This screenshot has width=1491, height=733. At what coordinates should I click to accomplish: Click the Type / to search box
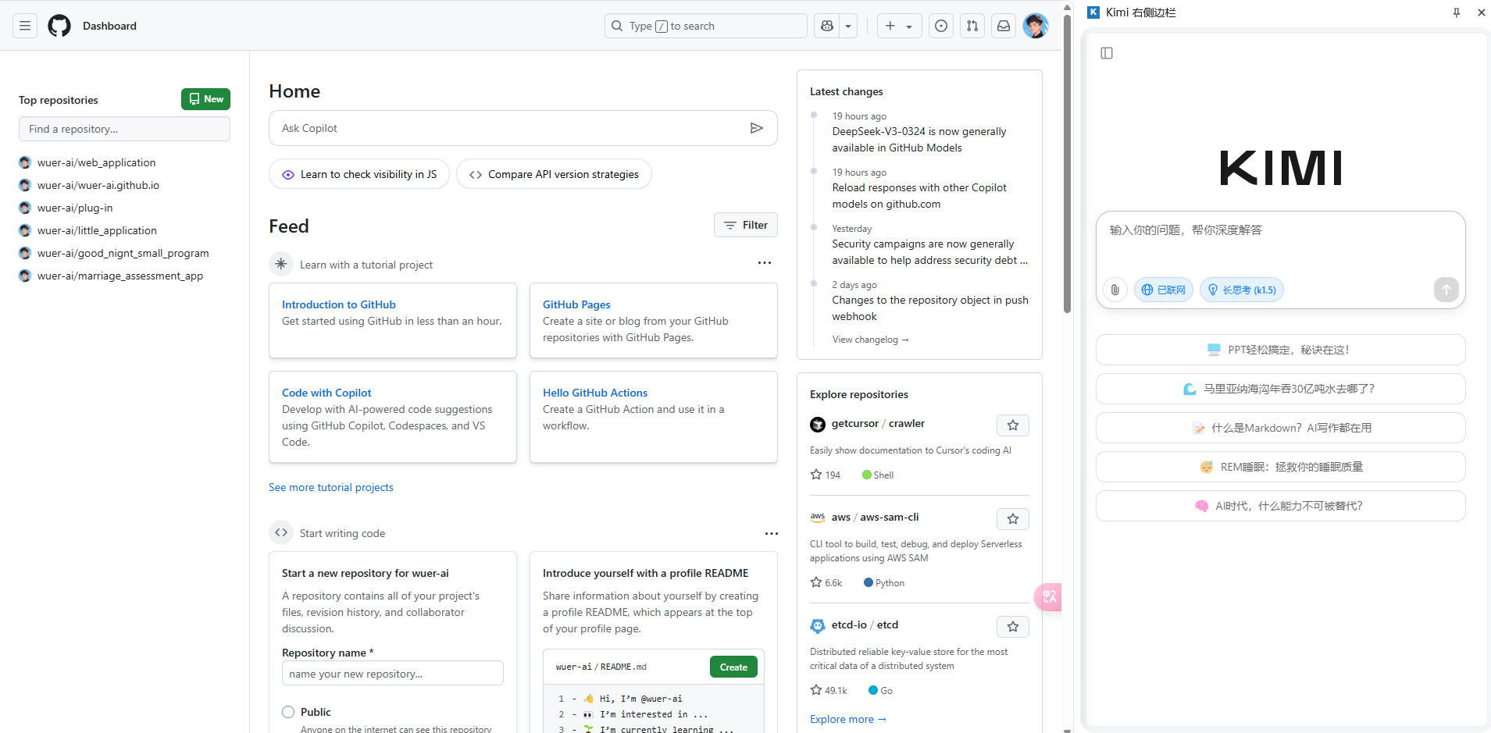coord(706,26)
